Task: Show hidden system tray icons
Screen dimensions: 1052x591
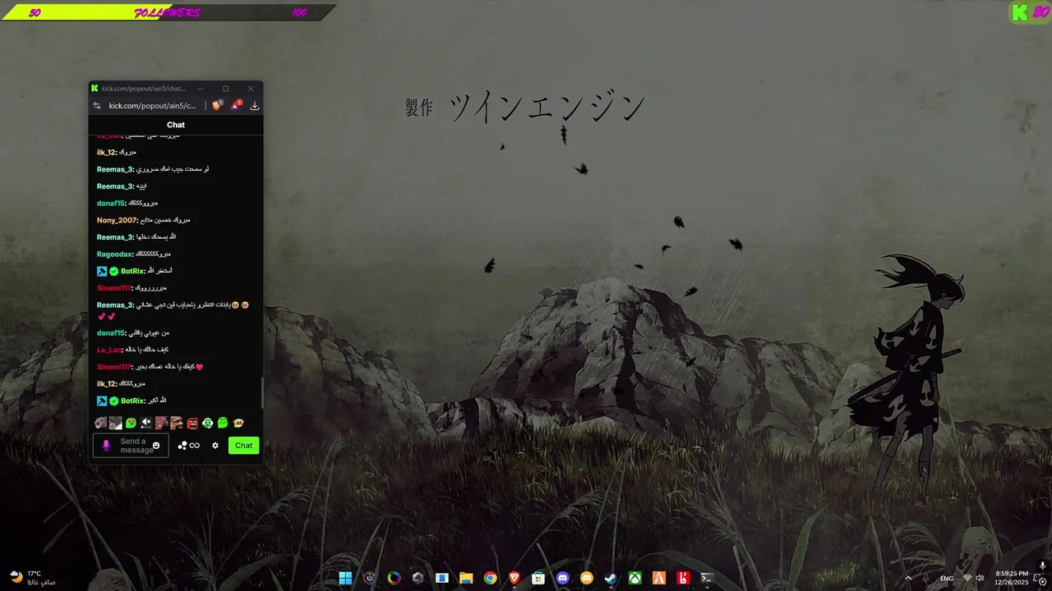Action: click(x=908, y=578)
